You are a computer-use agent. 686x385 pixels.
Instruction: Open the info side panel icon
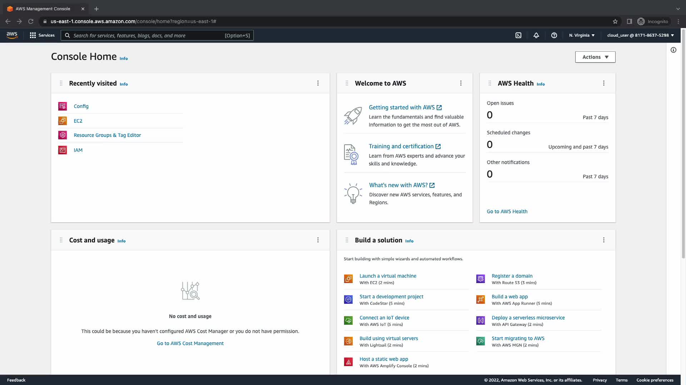(x=673, y=50)
